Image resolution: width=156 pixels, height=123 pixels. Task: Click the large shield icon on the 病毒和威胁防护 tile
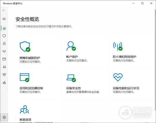pos(25,46)
